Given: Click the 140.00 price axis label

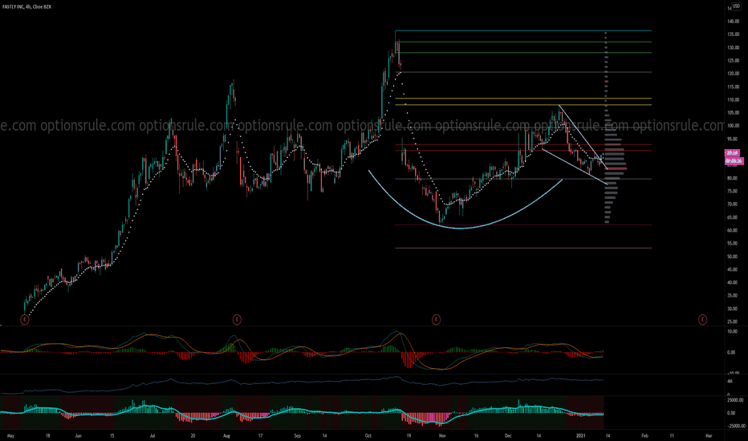Looking at the screenshot, I should (x=734, y=22).
